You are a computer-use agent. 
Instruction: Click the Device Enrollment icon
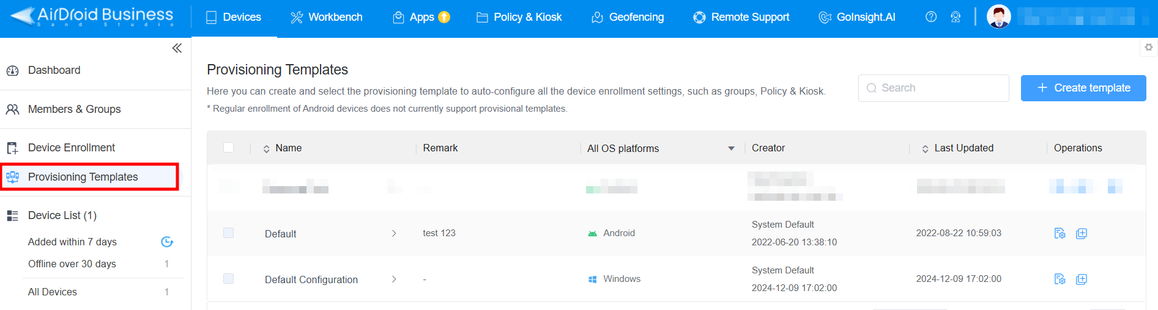[12, 148]
